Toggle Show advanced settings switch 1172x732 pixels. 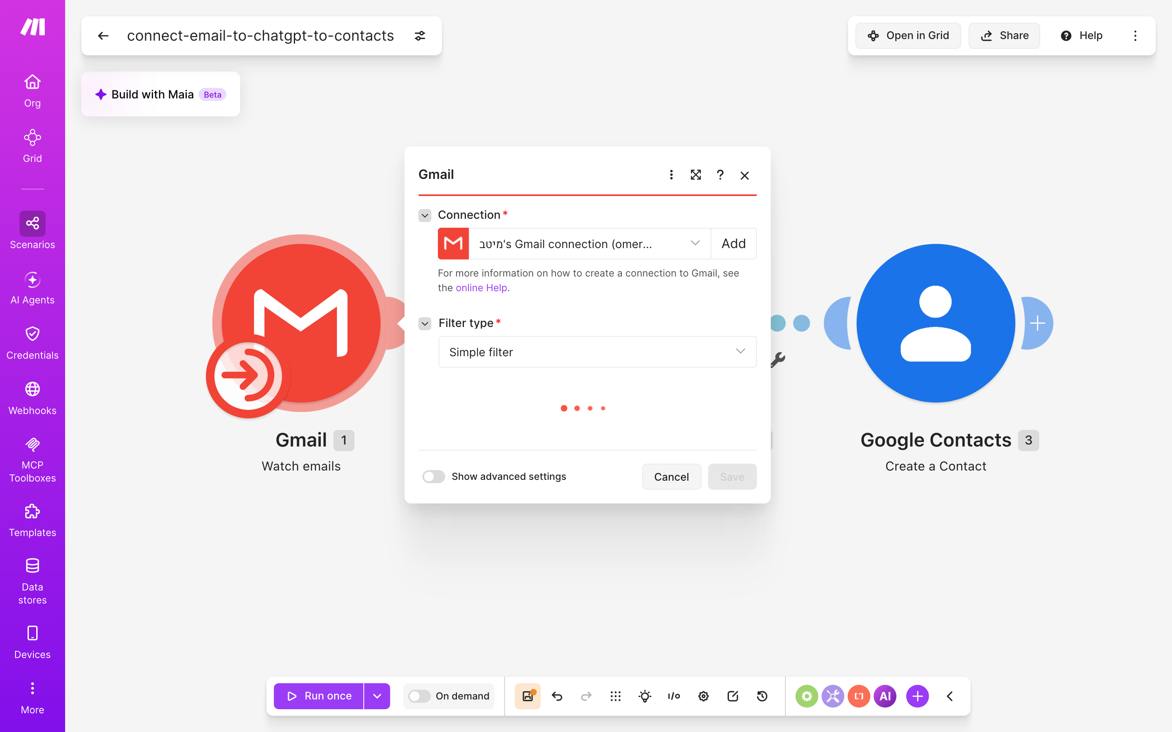coord(433,477)
